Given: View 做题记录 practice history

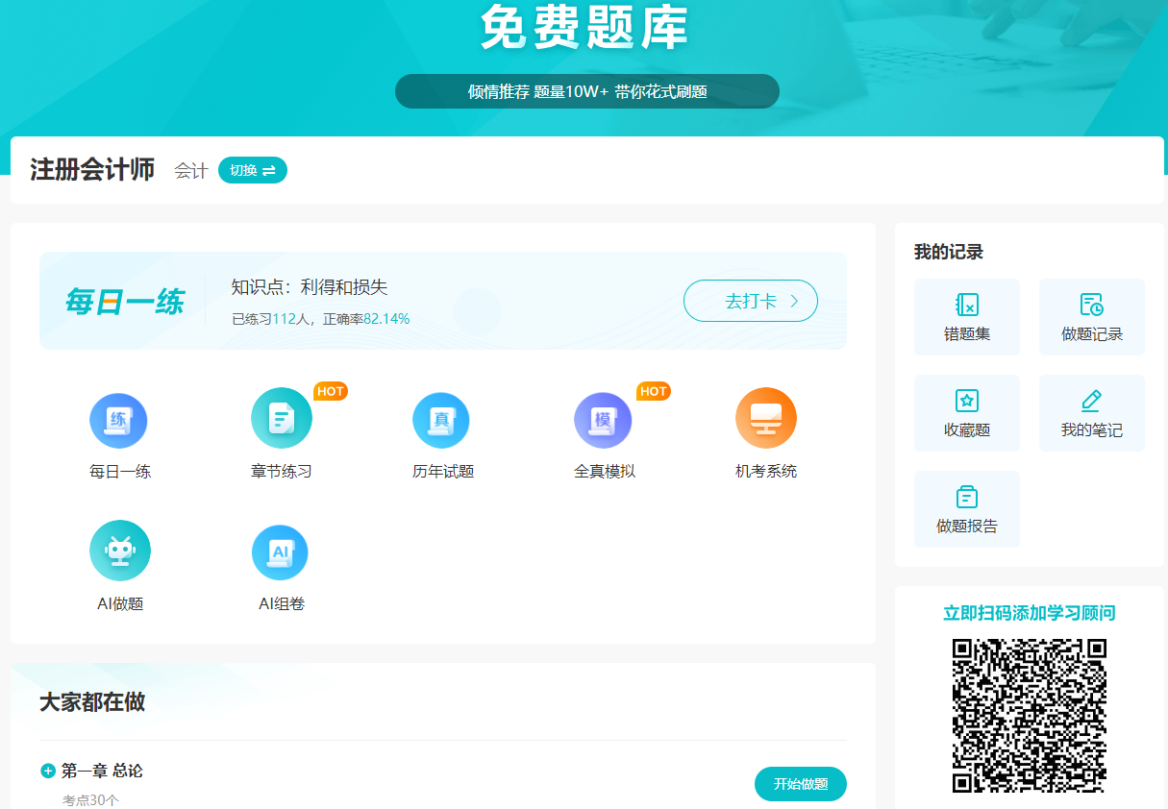Looking at the screenshot, I should (x=1091, y=316).
